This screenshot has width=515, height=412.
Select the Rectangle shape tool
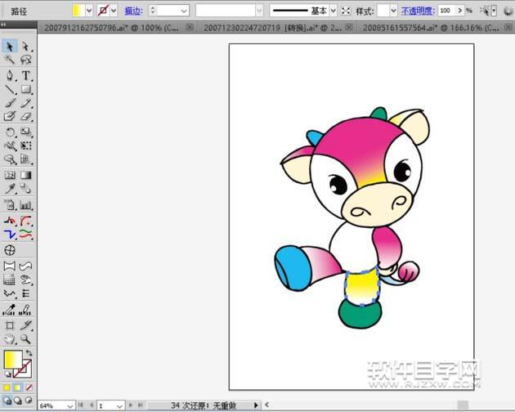coord(25,89)
